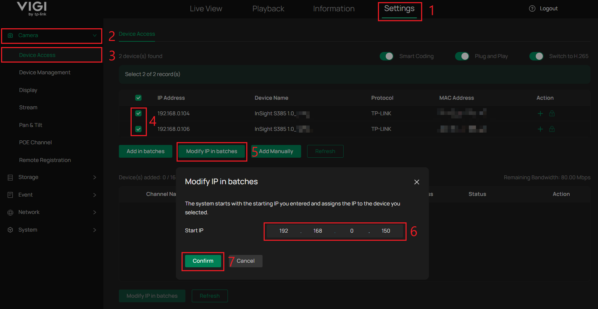This screenshot has width=598, height=309.
Task: Click lock icon for 192.168.0.106
Action: click(552, 129)
